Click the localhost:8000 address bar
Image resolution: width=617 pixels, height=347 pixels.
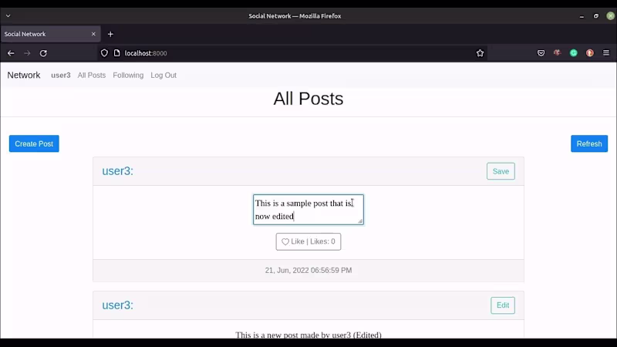(x=292, y=53)
